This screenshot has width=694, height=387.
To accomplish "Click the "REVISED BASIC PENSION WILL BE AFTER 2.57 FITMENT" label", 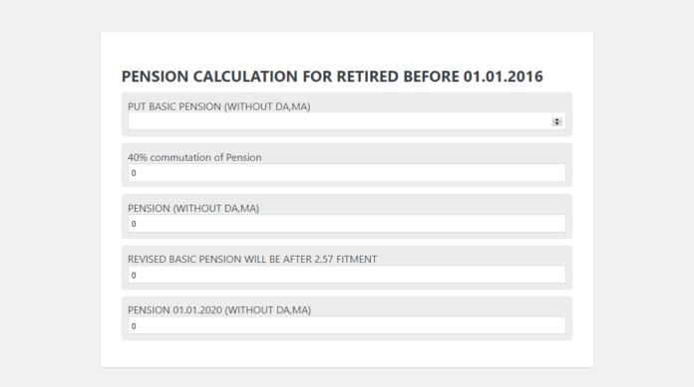I will pos(252,259).
